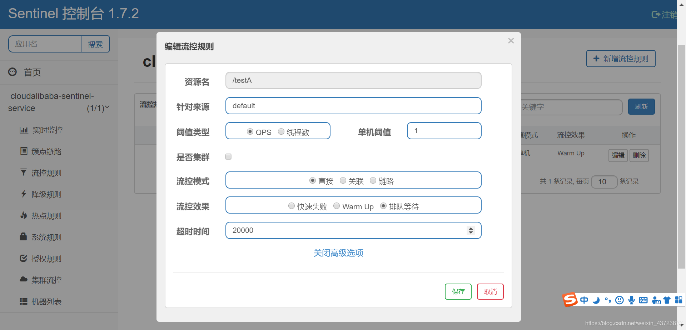Collapse the cloudalibaba-sentinel-service chevron
The image size is (686, 330).
pos(107,107)
